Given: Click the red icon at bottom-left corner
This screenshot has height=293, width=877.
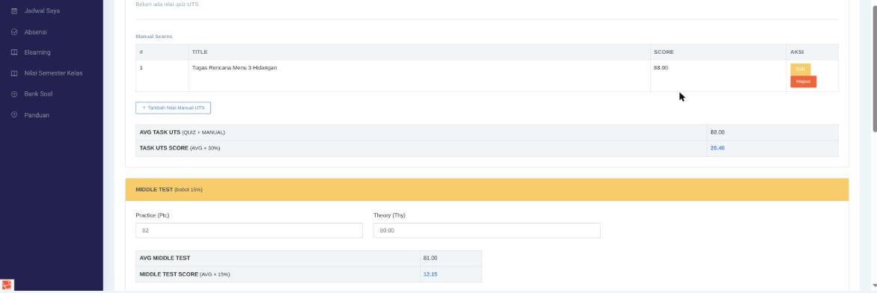Looking at the screenshot, I should coord(7,286).
